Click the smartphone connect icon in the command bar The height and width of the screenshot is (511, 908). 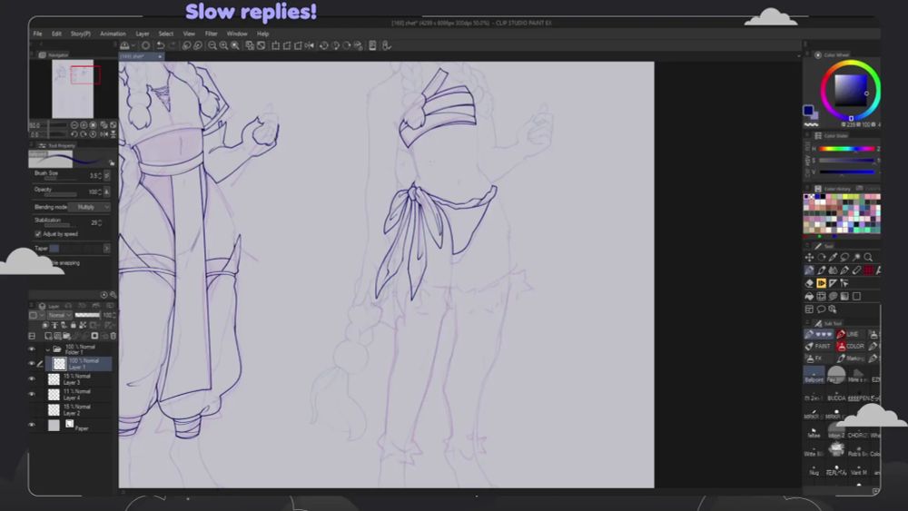pos(372,45)
